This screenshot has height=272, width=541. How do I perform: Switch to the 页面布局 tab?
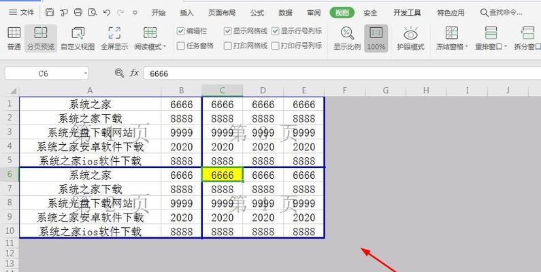(x=222, y=13)
